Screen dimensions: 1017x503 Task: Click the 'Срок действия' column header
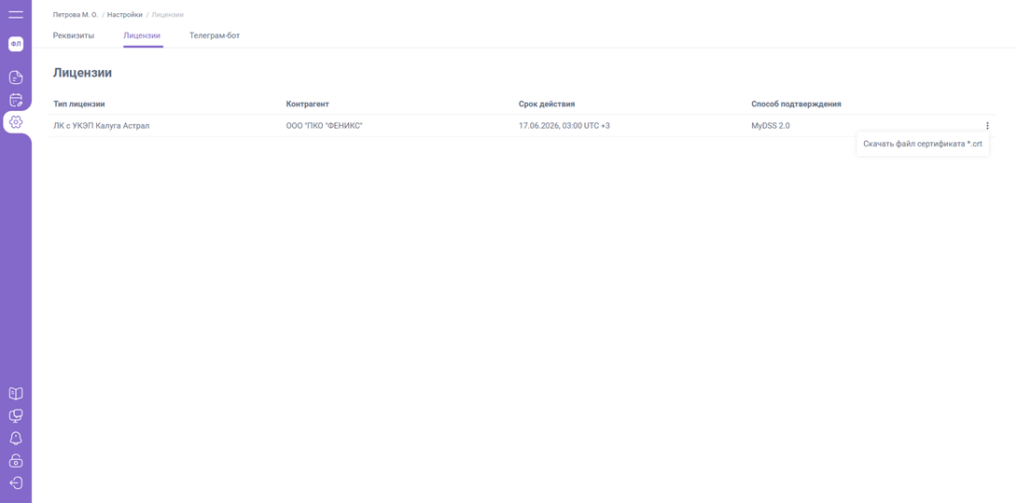click(547, 104)
